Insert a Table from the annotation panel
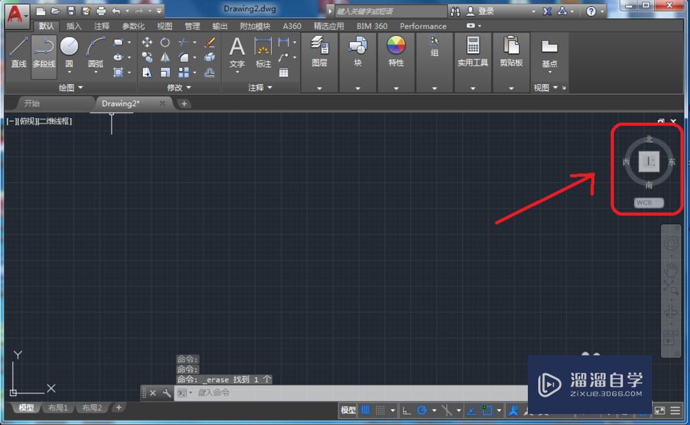This screenshot has height=425, width=690. (284, 72)
